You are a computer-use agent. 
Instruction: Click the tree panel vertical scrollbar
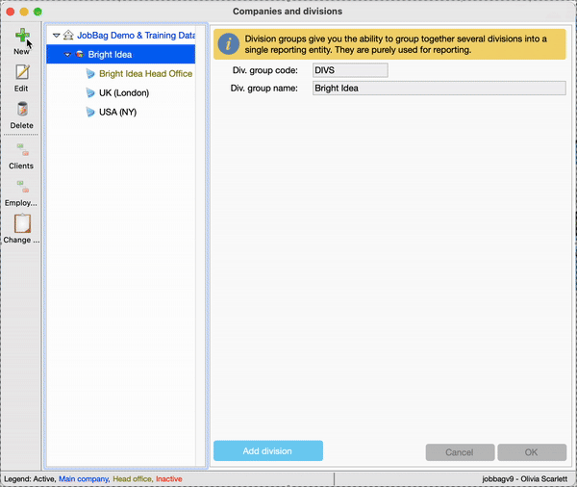200,246
